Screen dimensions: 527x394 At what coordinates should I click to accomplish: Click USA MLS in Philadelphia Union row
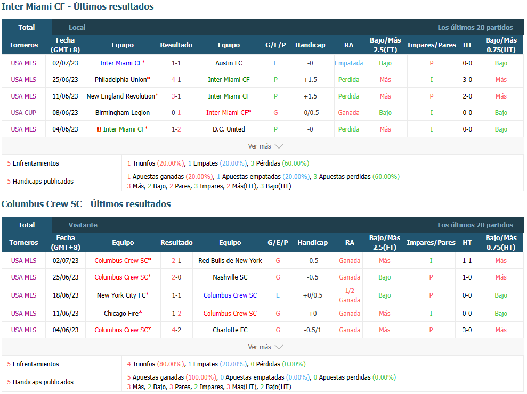pos(23,80)
